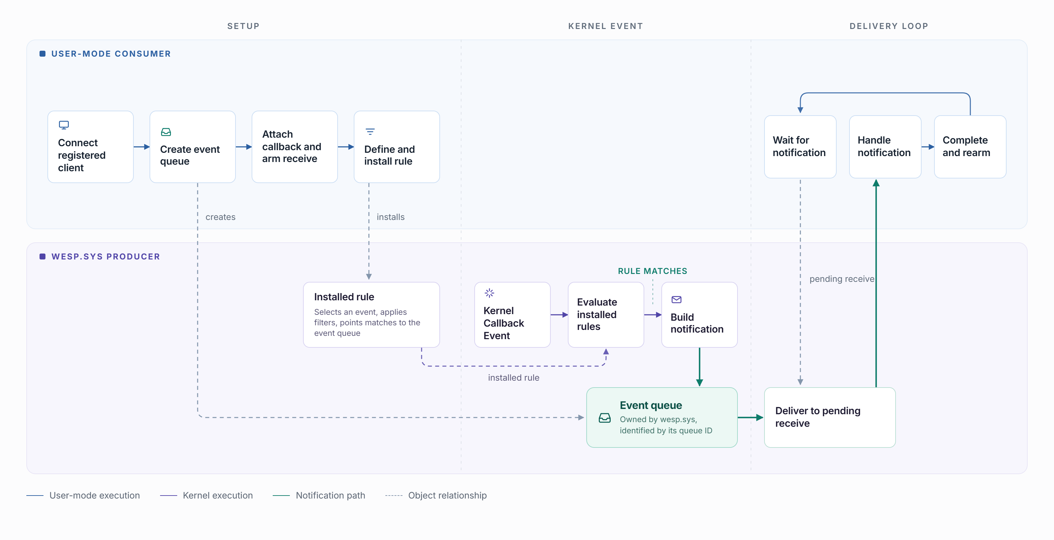Click the 'installs' connector label
This screenshot has height=540, width=1054.
[390, 217]
